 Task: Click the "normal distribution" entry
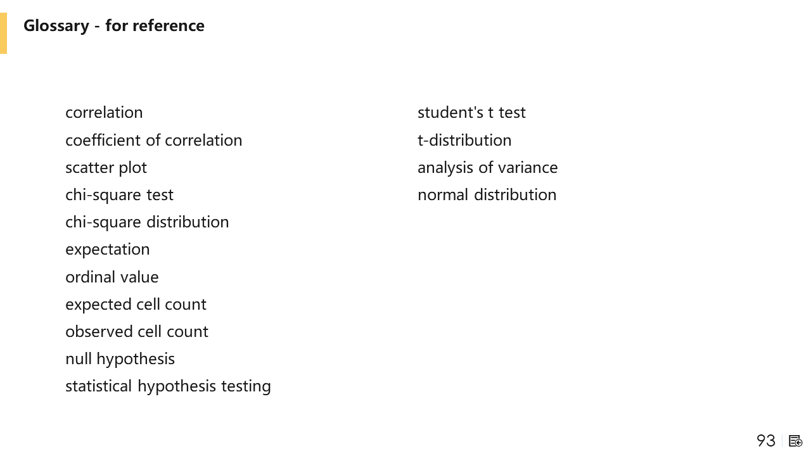point(487,194)
